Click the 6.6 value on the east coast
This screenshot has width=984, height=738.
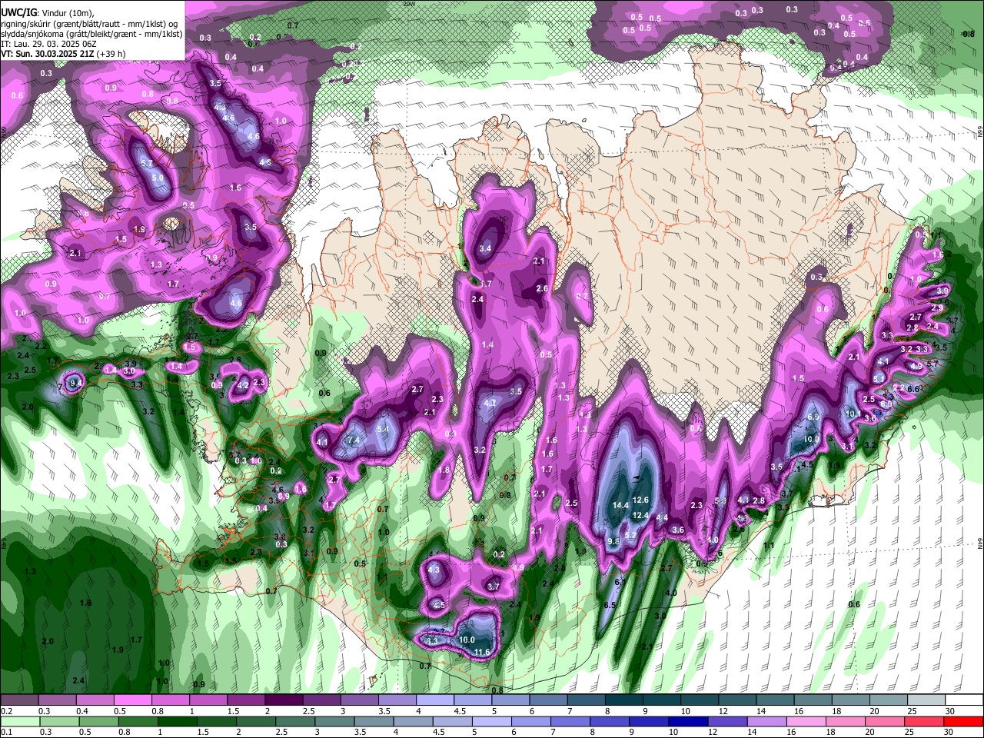(x=913, y=389)
